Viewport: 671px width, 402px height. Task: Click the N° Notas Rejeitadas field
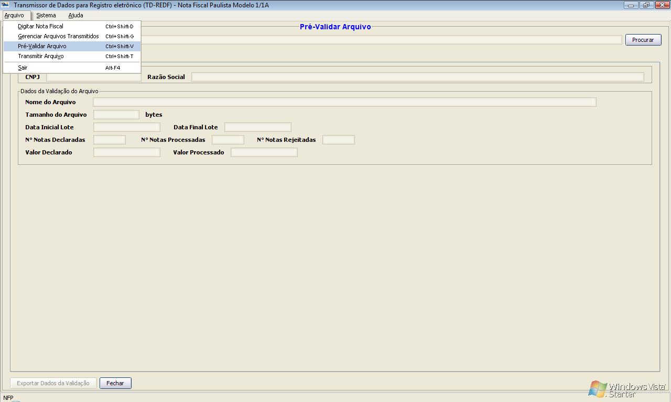click(339, 140)
